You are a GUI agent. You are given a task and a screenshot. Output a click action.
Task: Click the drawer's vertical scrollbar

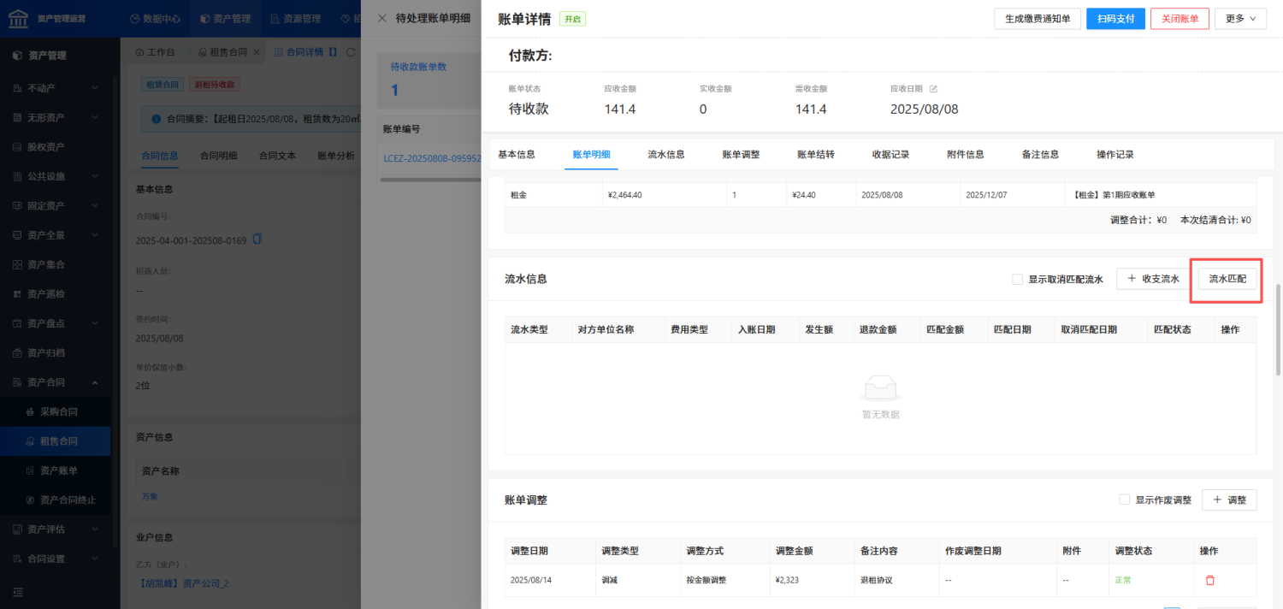[1278, 329]
